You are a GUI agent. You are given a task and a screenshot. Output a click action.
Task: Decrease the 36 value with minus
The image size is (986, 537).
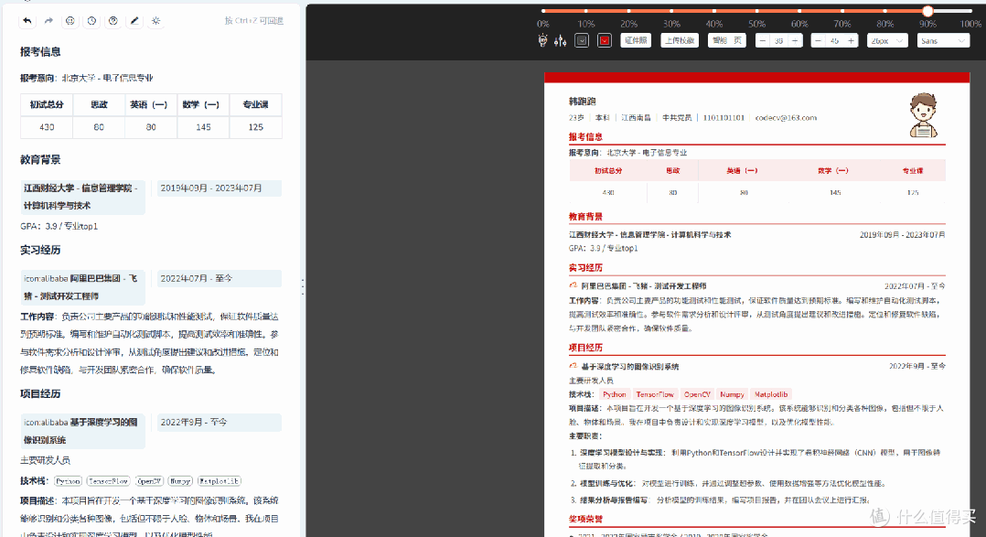coord(763,41)
